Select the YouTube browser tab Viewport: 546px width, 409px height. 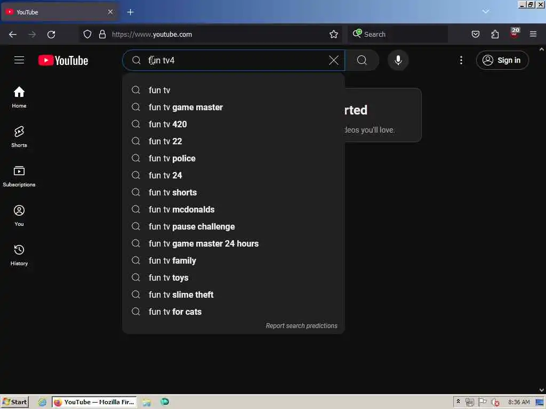(59, 12)
